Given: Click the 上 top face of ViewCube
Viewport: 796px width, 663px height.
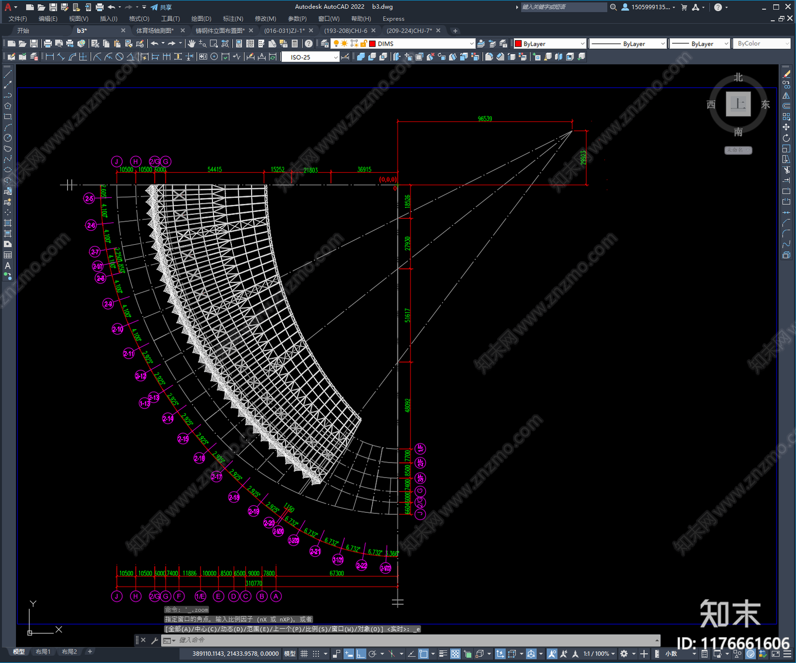Looking at the screenshot, I should coord(738,104).
